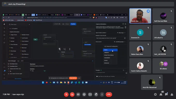Leave the call with red button
The height and width of the screenshot is (99, 176).
tap(109, 94)
